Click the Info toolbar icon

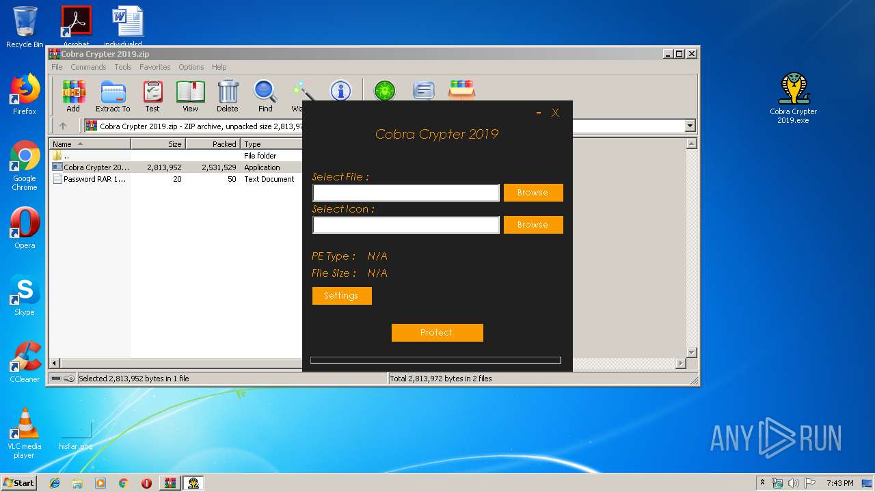pos(340,91)
